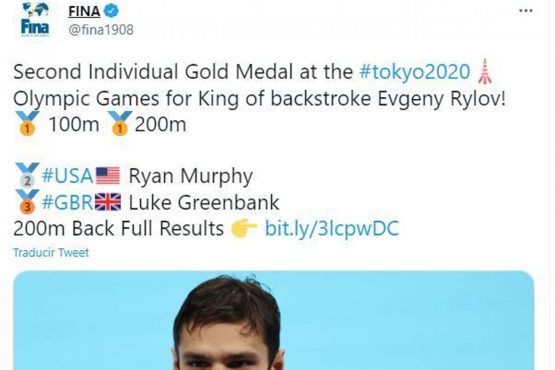
Task: Open the FINA account name
Action: (x=84, y=10)
